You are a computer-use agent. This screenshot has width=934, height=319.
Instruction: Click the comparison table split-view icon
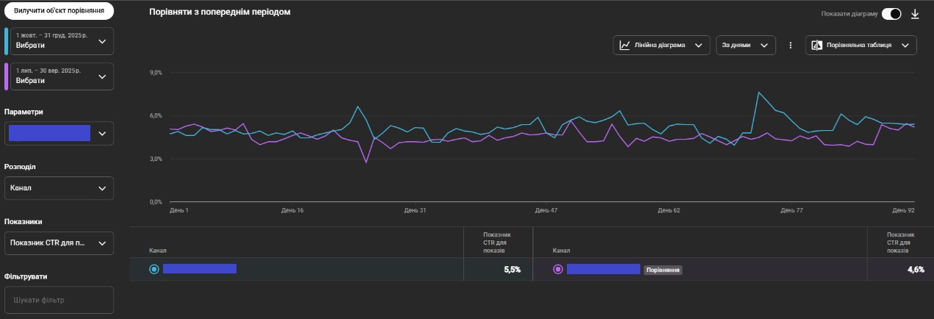click(816, 46)
